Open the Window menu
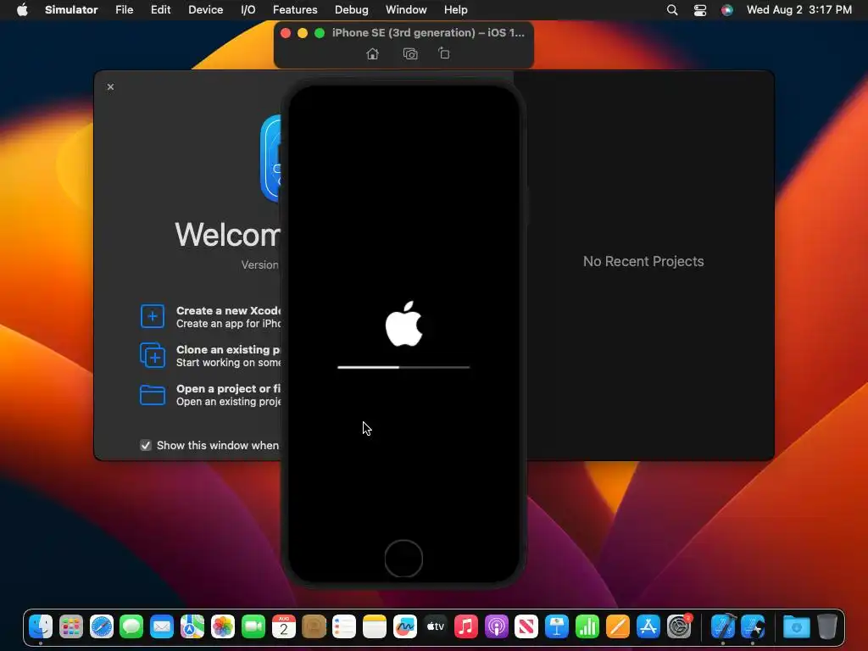Screen dimensions: 868x651 [406, 10]
